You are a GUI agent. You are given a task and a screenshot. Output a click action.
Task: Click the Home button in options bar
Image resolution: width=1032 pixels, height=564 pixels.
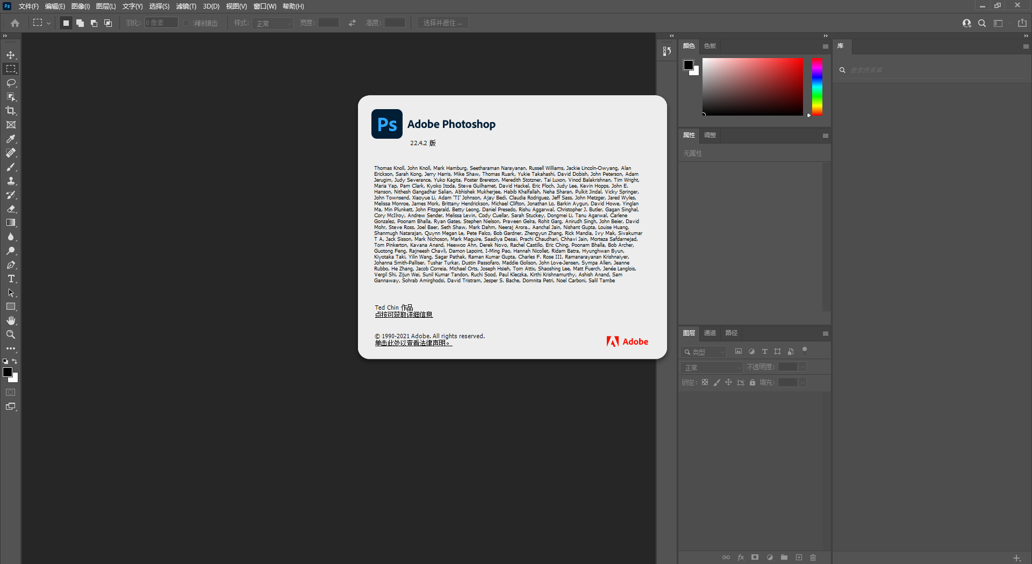[x=15, y=23]
